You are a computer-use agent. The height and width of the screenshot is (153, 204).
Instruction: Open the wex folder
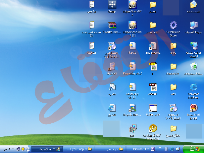click(173, 88)
